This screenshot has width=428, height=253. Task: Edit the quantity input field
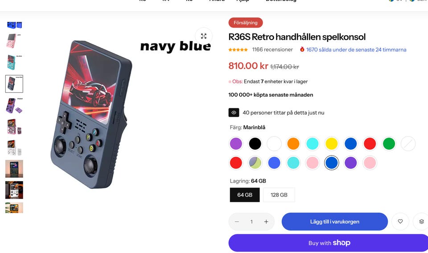(251, 222)
